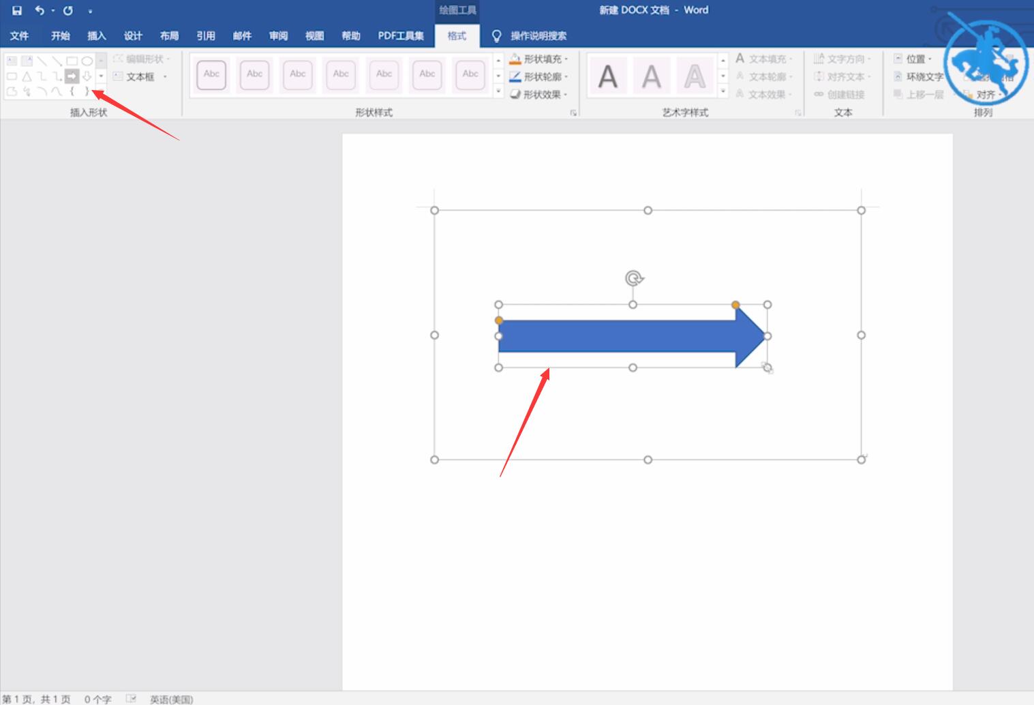Open the PDF工具集 tab
Viewport: 1034px width, 705px height.
[401, 35]
